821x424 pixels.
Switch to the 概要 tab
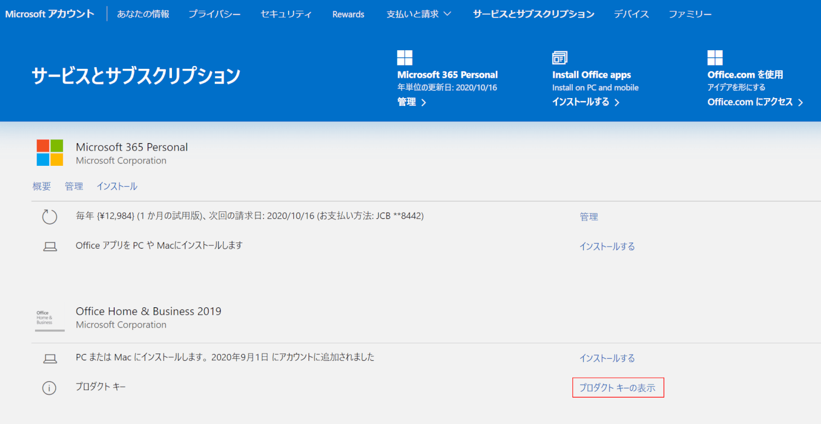42,186
